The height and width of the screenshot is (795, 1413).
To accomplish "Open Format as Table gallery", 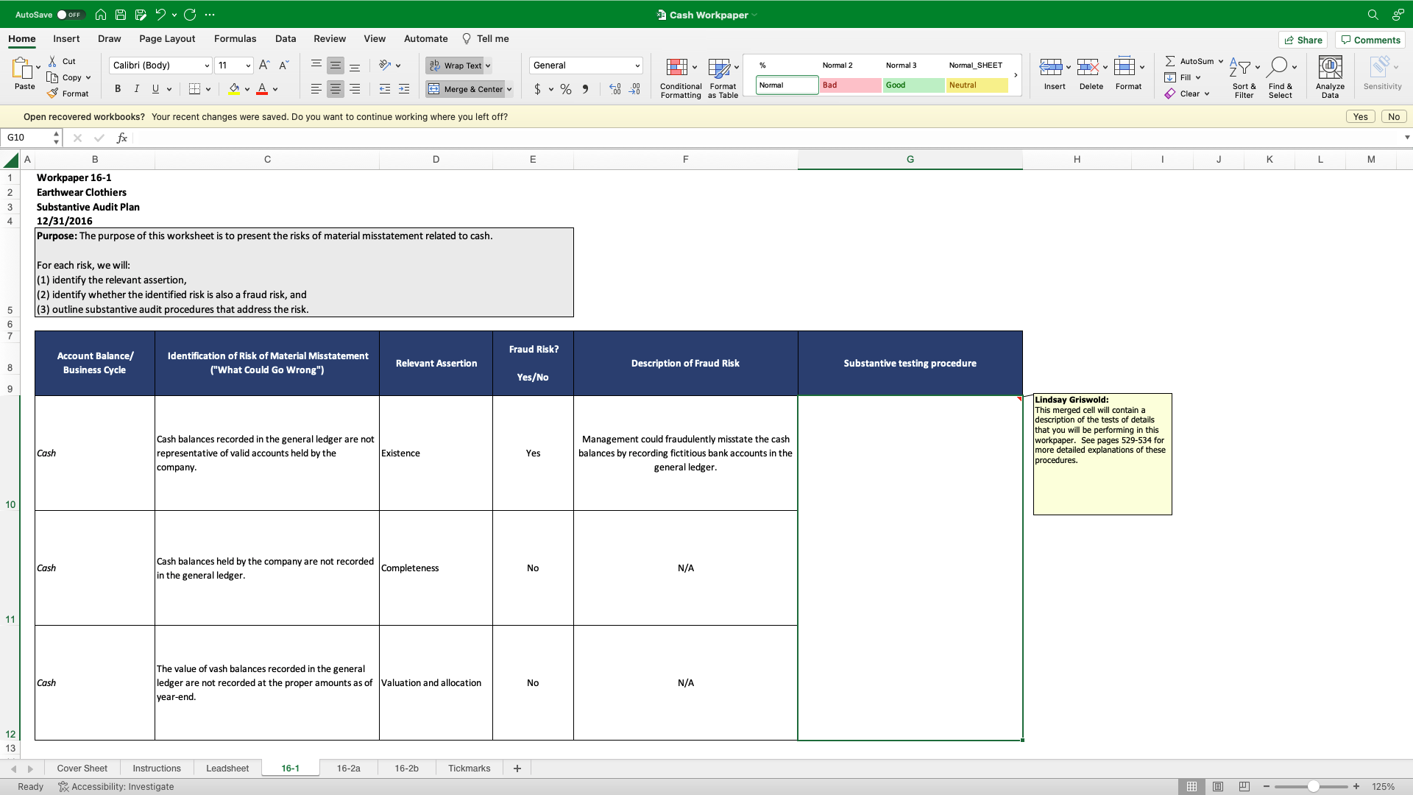I will (719, 68).
